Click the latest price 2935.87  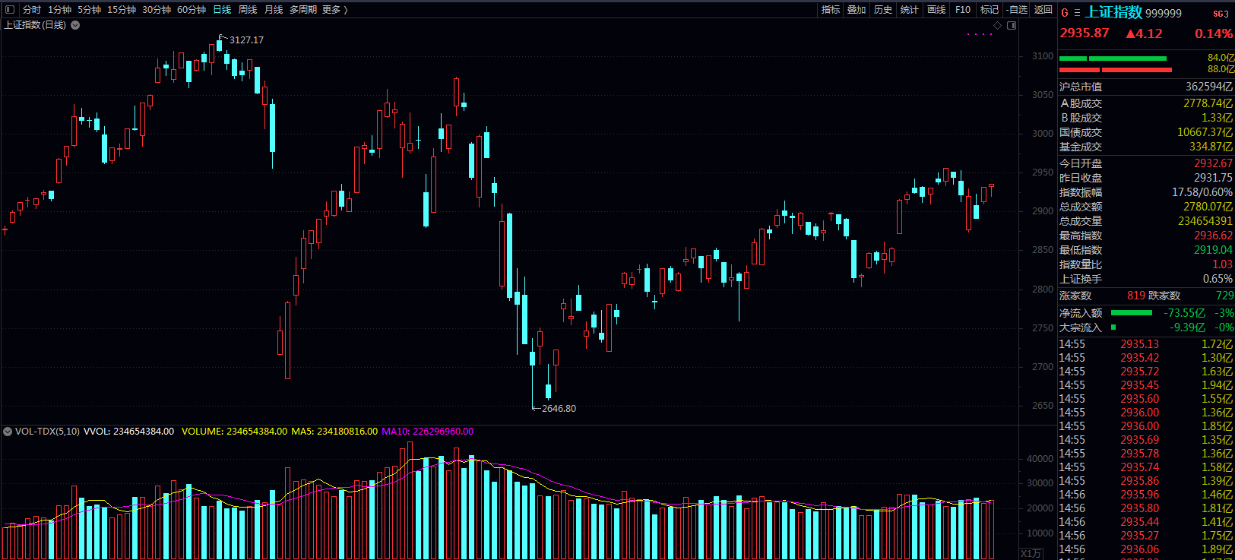click(1085, 33)
